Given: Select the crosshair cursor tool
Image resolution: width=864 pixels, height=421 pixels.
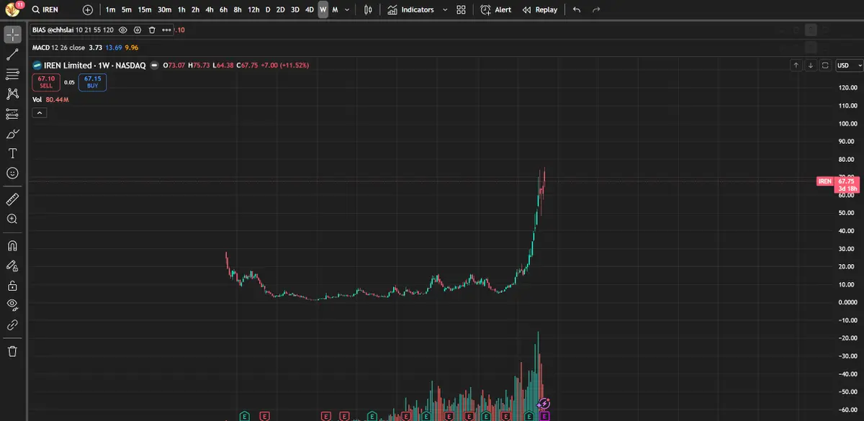Looking at the screenshot, I should click(12, 35).
